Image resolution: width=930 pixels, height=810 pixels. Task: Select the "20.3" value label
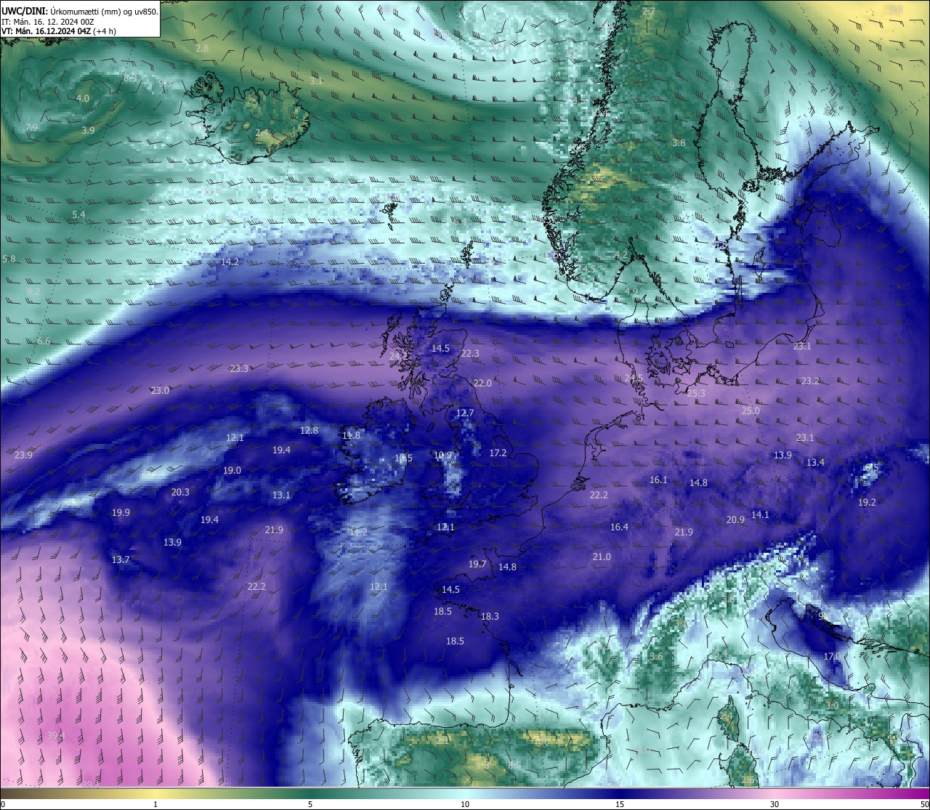(x=180, y=492)
